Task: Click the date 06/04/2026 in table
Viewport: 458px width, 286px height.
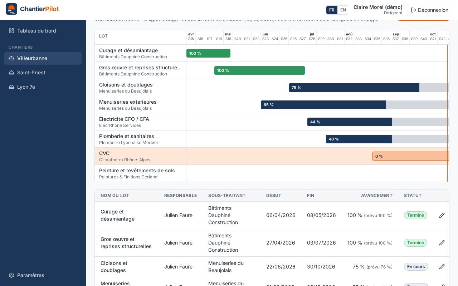Action: (x=281, y=215)
